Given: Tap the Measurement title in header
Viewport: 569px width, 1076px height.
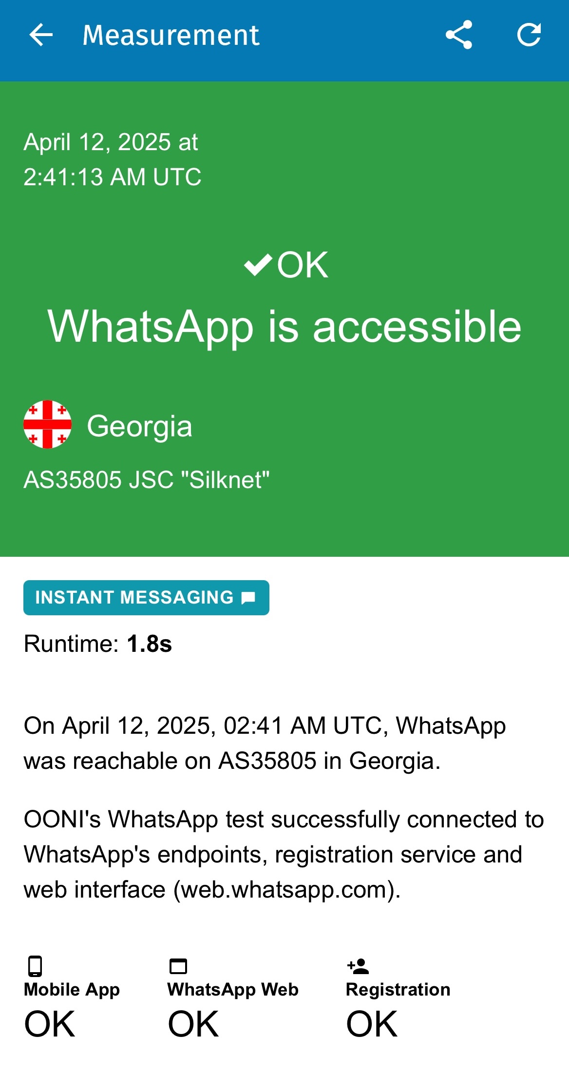Looking at the screenshot, I should [x=171, y=35].
